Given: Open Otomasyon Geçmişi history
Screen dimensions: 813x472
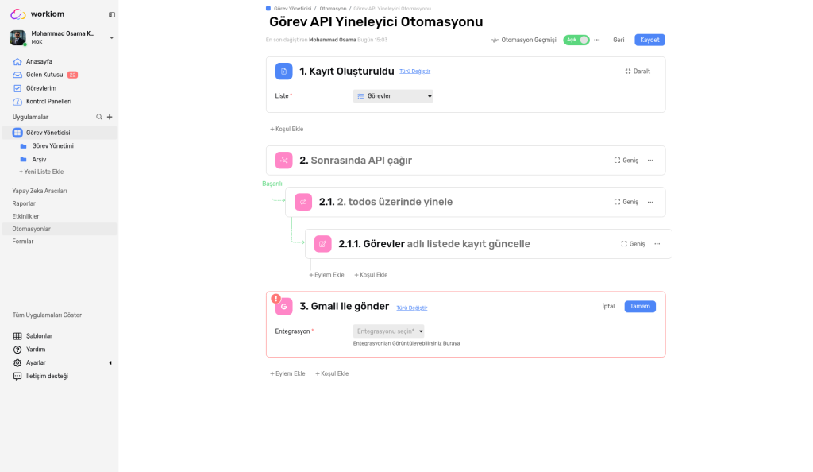Looking at the screenshot, I should 524,40.
